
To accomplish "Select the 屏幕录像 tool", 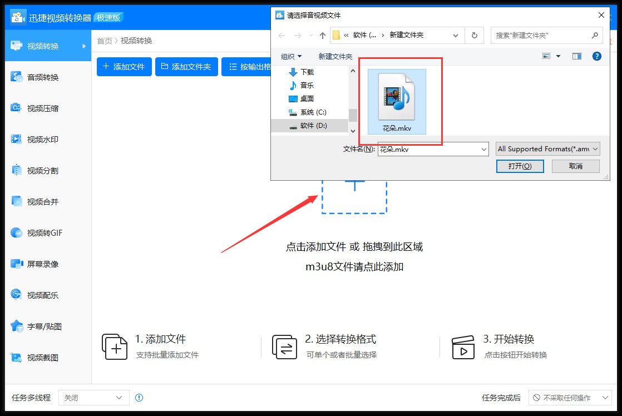I will (x=45, y=264).
